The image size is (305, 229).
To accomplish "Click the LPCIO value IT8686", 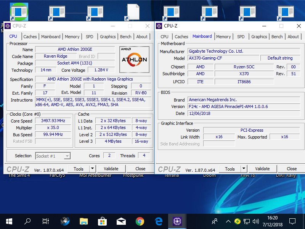I will [x=244, y=82].
